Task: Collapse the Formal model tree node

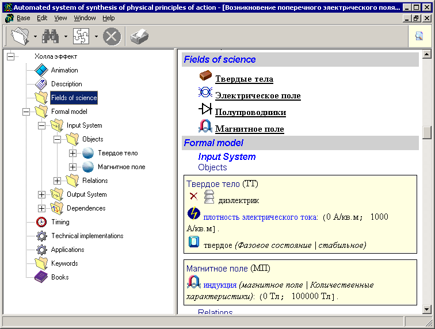Action: 26,112
